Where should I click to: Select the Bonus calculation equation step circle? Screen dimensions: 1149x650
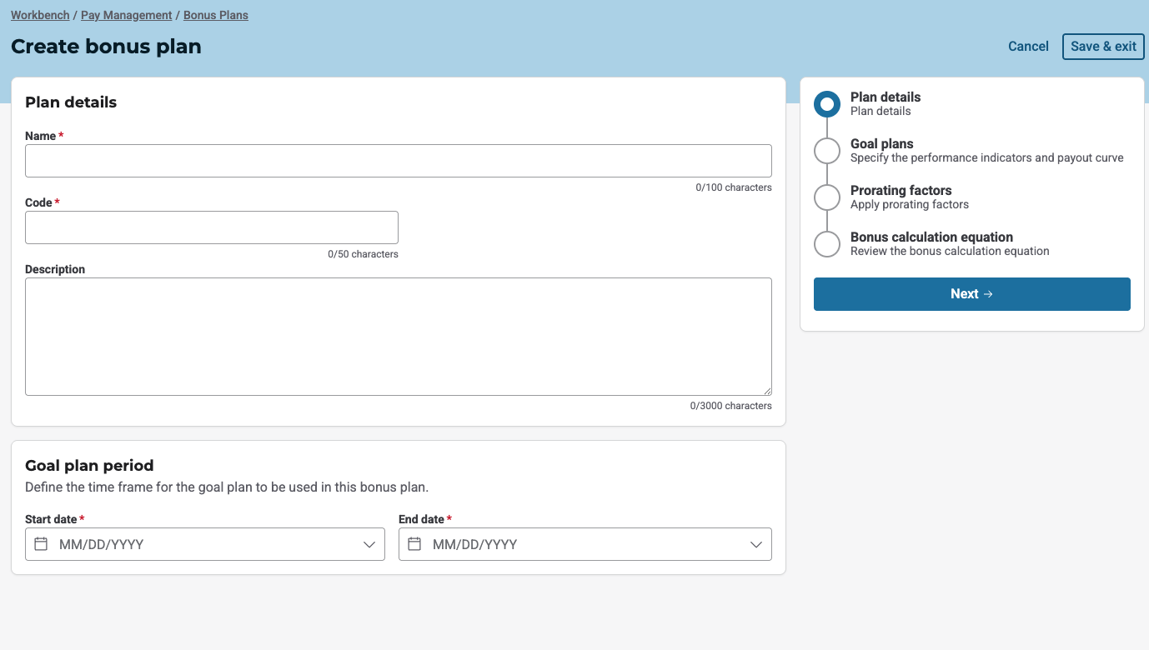[x=826, y=244]
